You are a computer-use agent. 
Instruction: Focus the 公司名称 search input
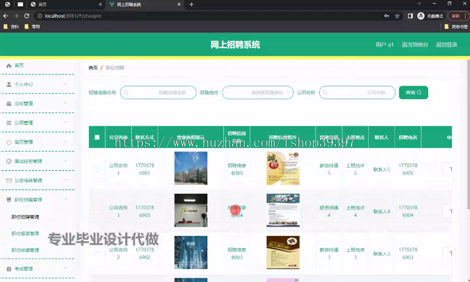[x=357, y=92]
